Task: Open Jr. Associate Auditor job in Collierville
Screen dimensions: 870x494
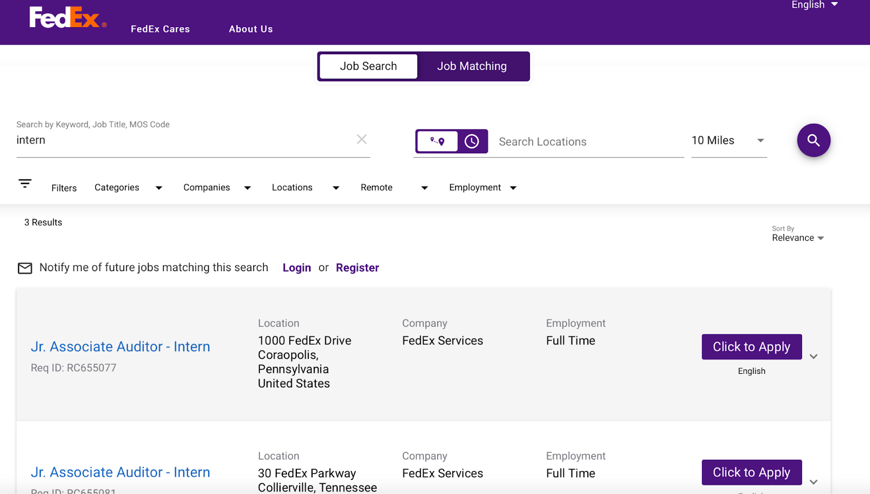Action: (120, 472)
